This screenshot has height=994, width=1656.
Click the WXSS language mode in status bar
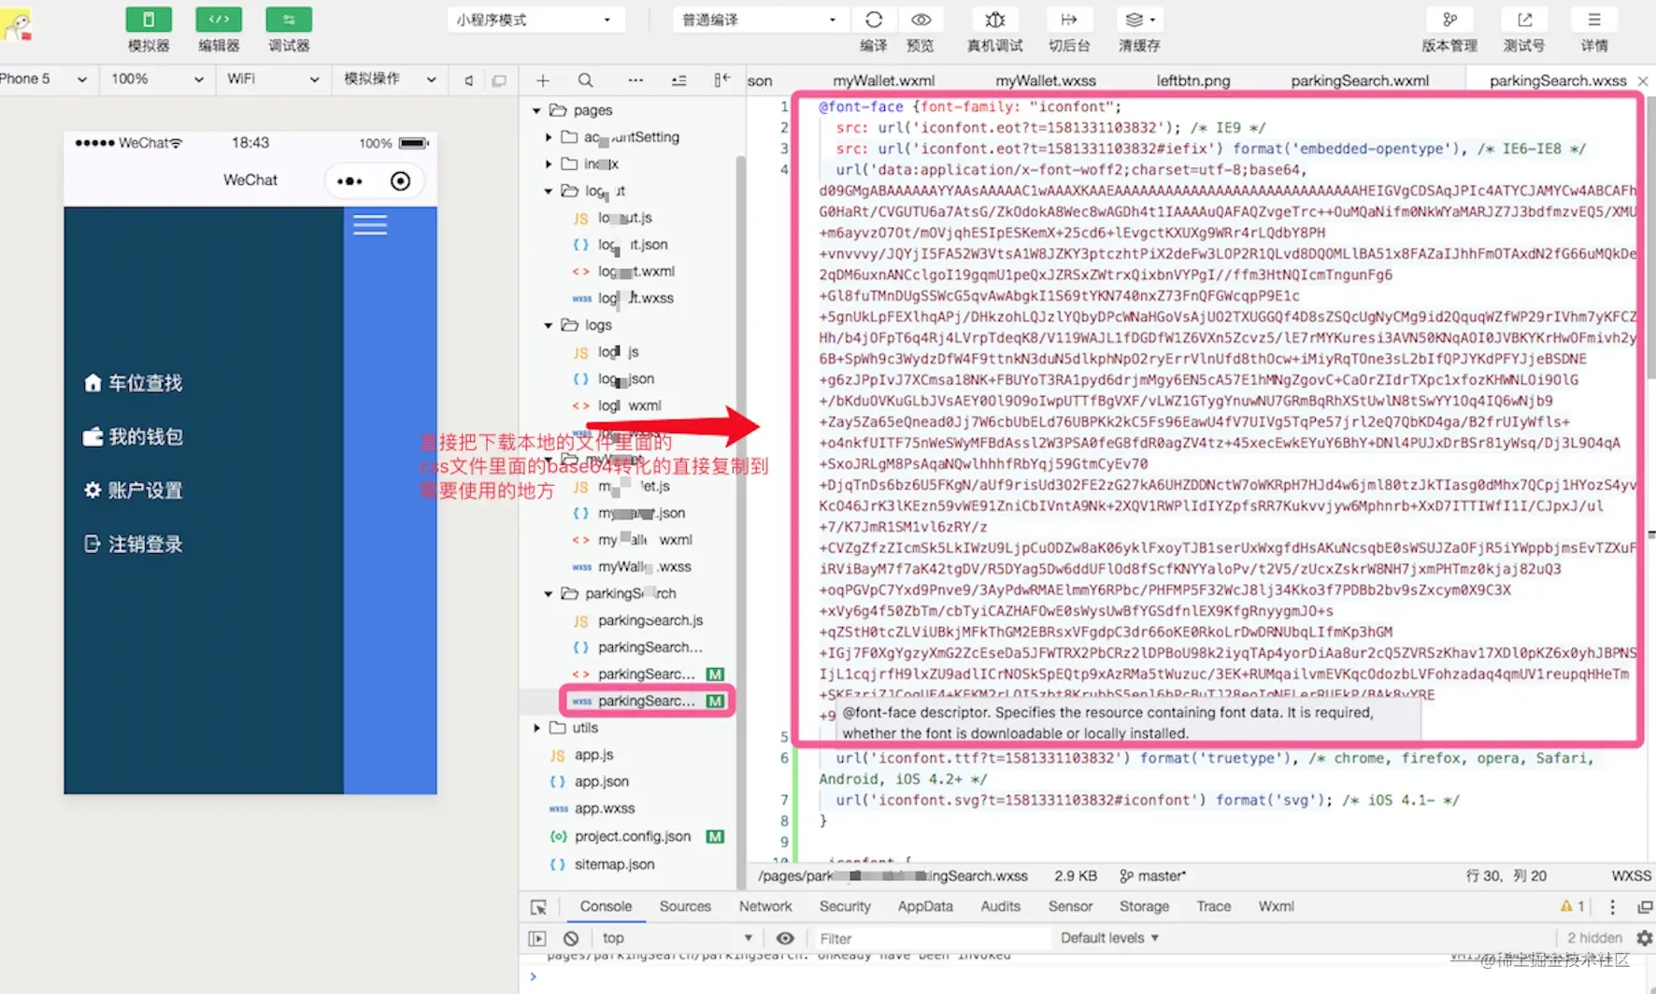tap(1631, 876)
